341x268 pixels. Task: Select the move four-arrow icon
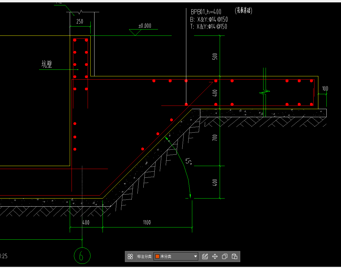click(x=215, y=256)
